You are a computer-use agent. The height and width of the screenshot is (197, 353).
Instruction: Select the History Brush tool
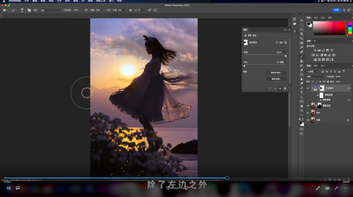(x=301, y=66)
